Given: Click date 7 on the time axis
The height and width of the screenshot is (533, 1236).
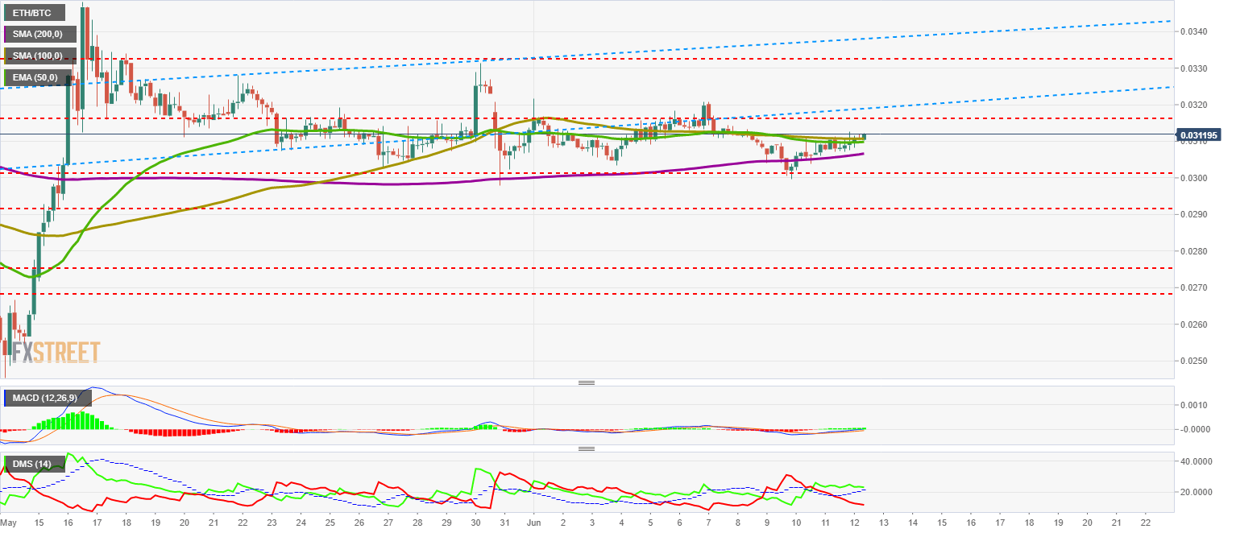Looking at the screenshot, I should point(707,523).
